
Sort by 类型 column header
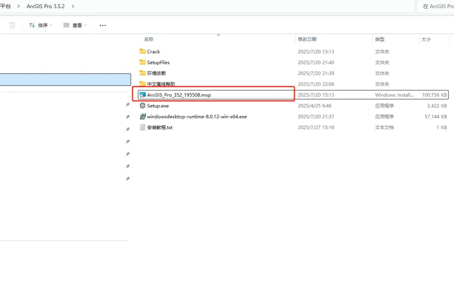pos(380,39)
